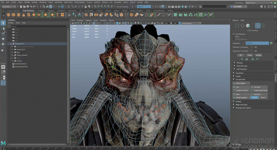Screen dimensions: 277x150
Task: Select UV selection mode icon in UV Toolkit
Action: [x=257, y=25]
